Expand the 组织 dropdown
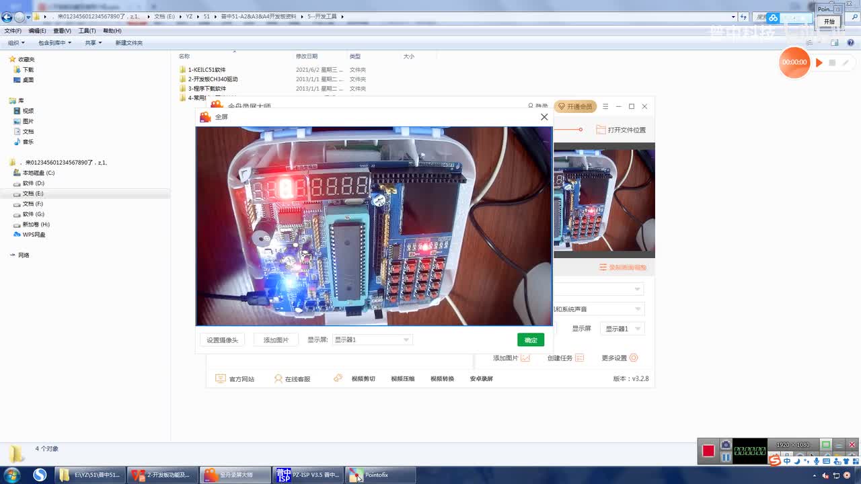861x484 pixels. pos(16,43)
